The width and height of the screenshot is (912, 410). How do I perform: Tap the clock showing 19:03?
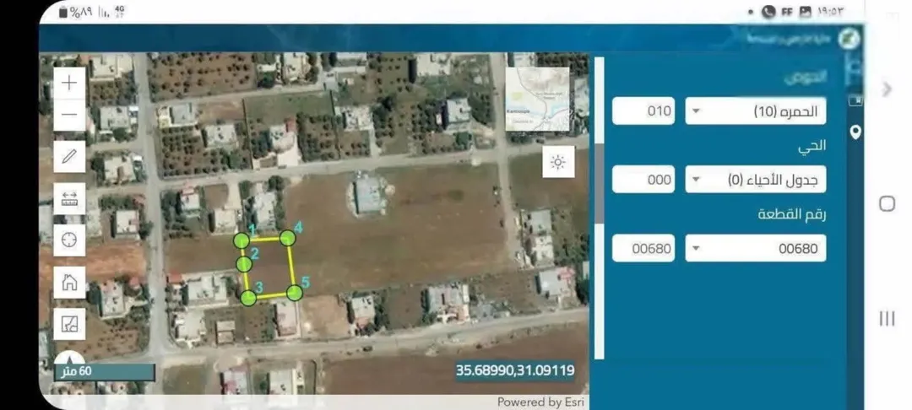coord(830,12)
